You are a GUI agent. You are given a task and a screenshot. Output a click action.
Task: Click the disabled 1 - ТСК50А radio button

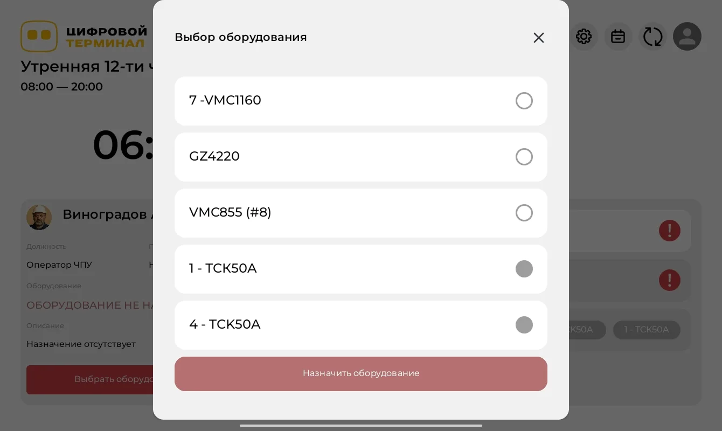pyautogui.click(x=524, y=269)
